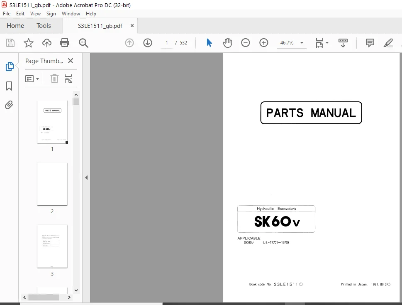402x305 pixels.
Task: Add a comment with speech bubble icon
Action: click(370, 43)
